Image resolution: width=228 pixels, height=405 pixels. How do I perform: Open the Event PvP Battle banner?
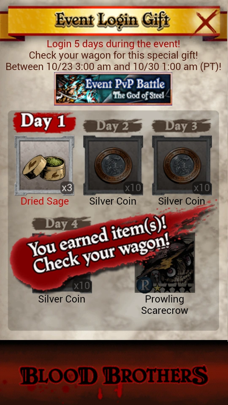[x=113, y=89]
